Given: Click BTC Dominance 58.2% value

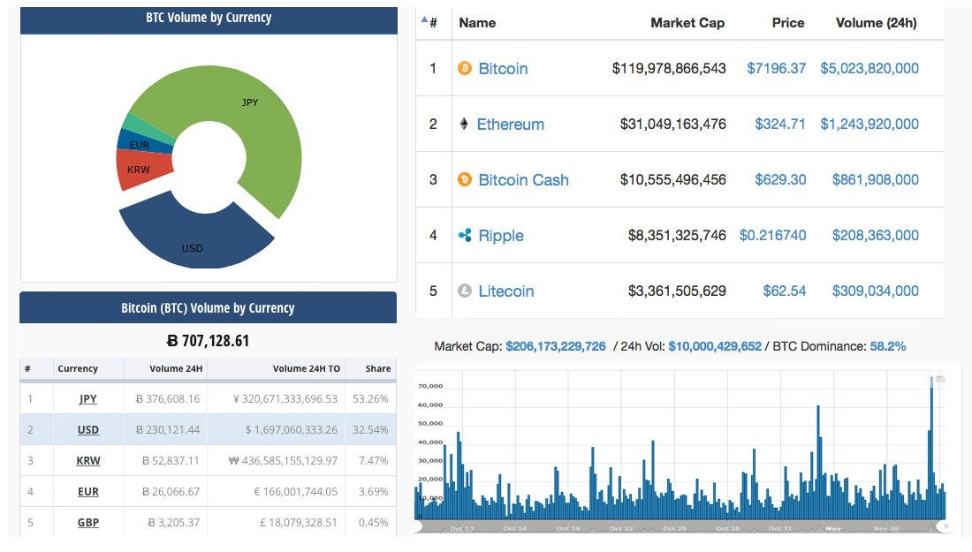Looking at the screenshot, I should point(888,346).
